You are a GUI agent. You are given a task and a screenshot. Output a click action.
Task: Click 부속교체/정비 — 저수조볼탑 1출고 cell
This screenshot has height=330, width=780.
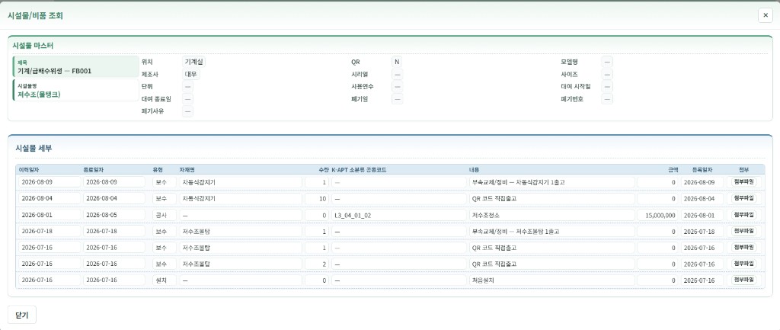click(551, 232)
